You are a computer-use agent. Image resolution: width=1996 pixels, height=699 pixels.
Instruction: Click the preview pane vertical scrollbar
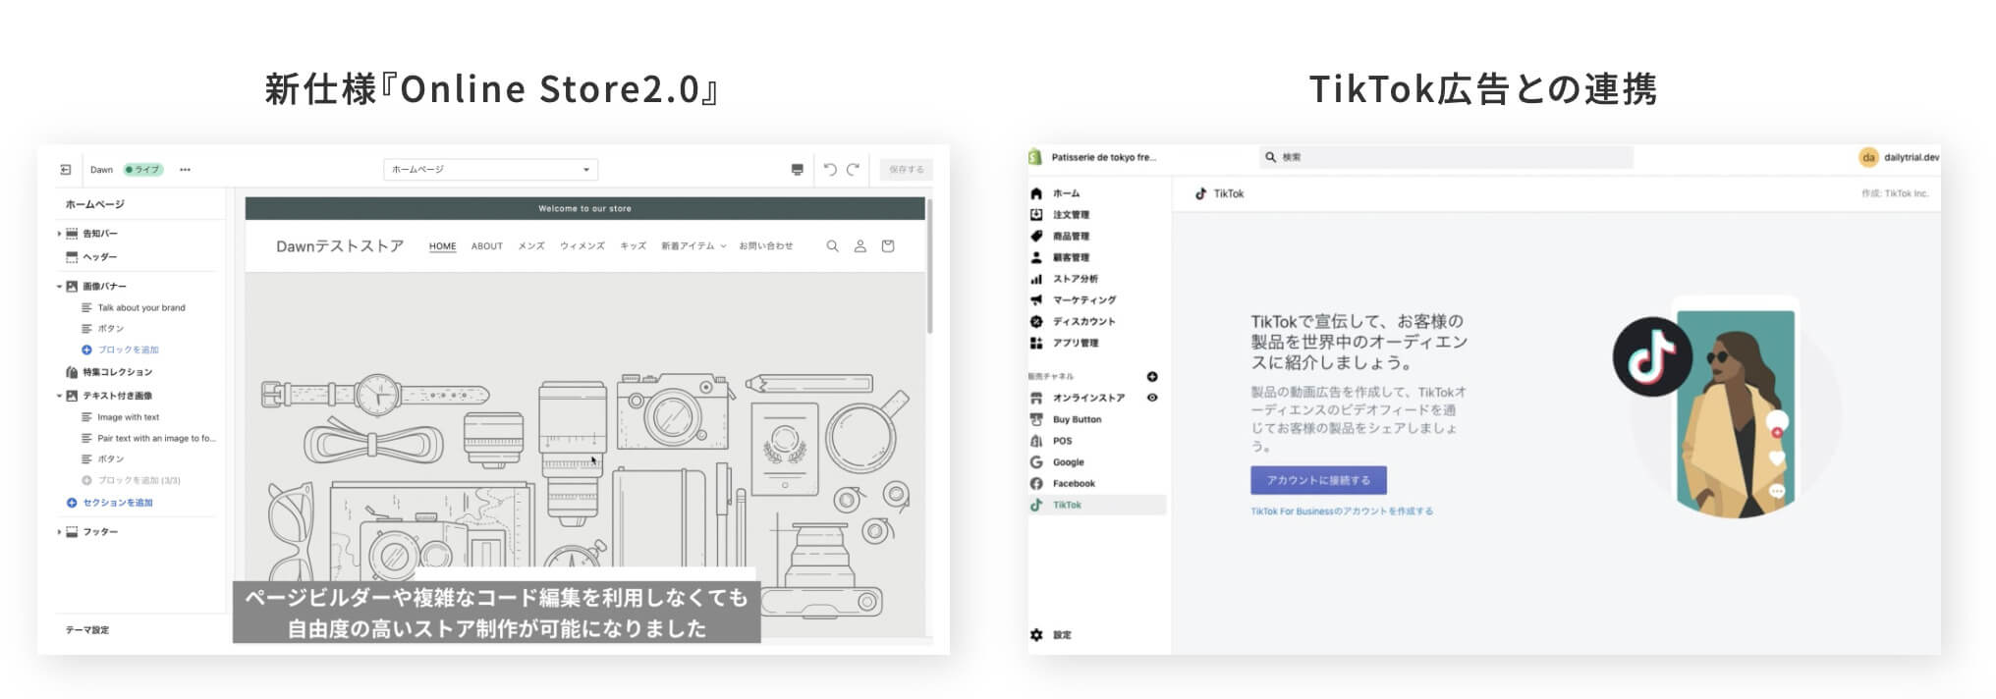pyautogui.click(x=929, y=265)
